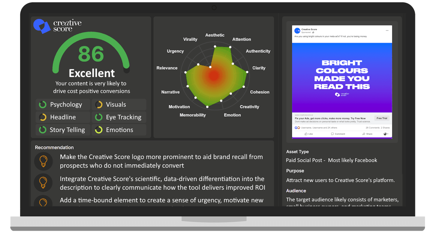The image size is (428, 240).
Task: Open the three-dot options menu on the ad
Action: 387,30
